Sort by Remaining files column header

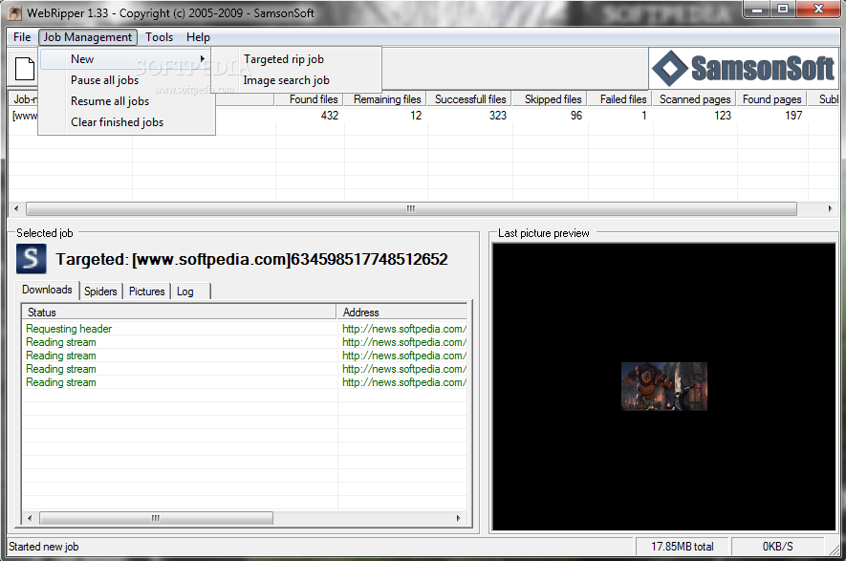[x=385, y=99]
